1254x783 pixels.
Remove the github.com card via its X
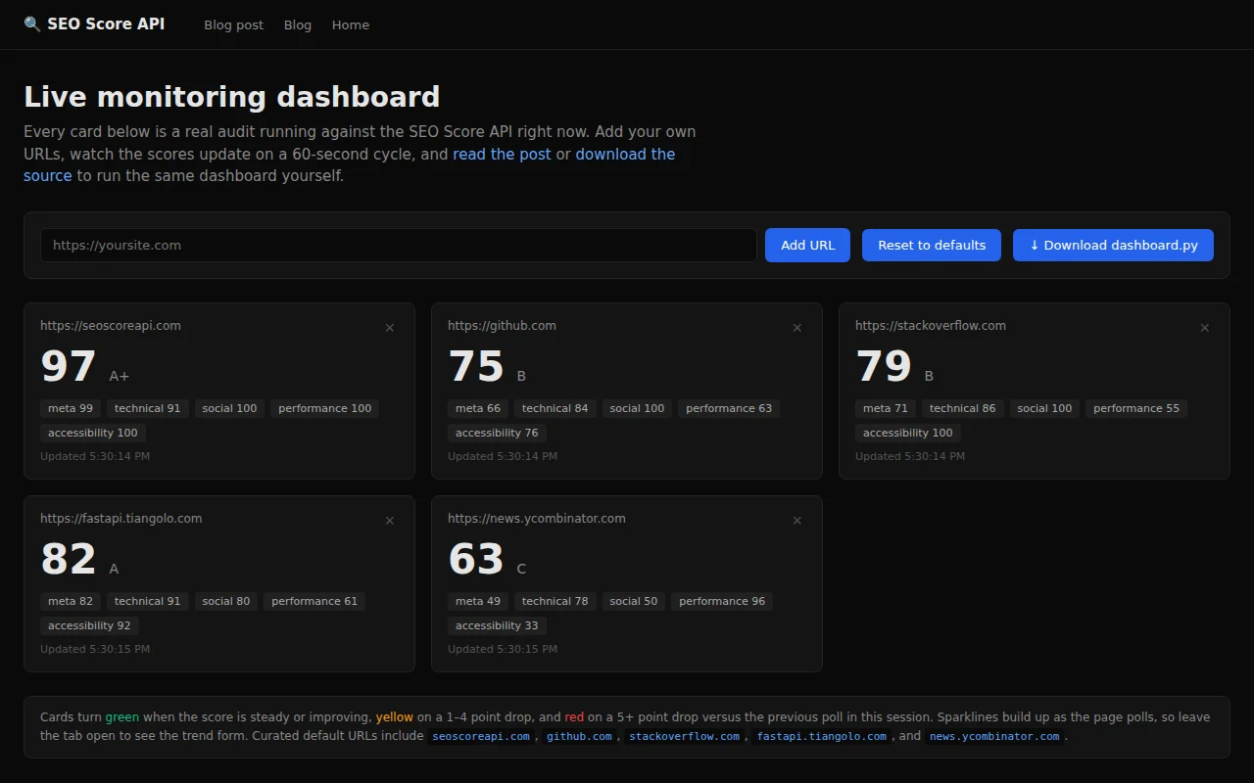pyautogui.click(x=797, y=328)
